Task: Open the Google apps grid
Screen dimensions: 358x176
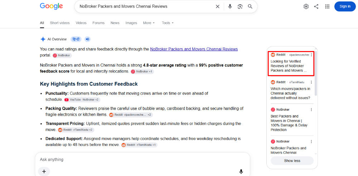Action: click(327, 6)
